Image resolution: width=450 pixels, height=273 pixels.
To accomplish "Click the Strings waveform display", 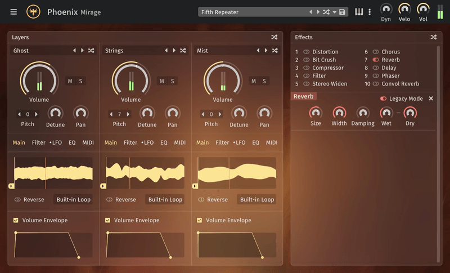I will click(145, 173).
